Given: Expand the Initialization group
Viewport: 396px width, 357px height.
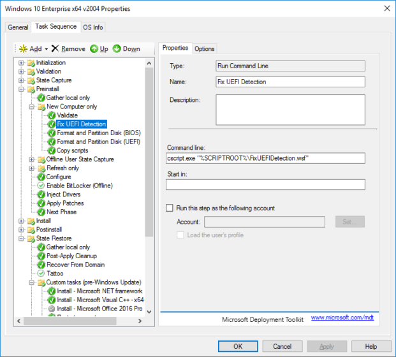Looking at the screenshot, I should coord(21,63).
